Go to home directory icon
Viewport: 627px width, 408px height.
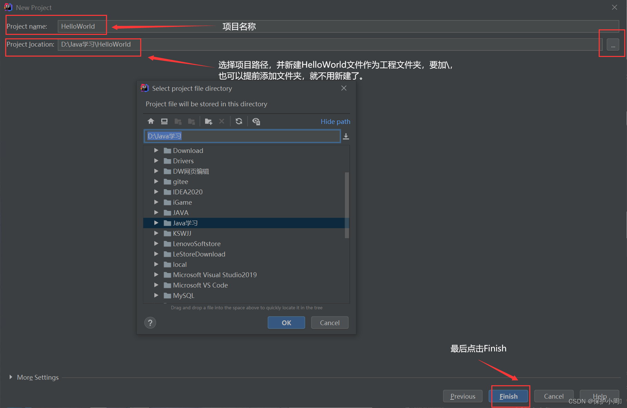pyautogui.click(x=151, y=121)
